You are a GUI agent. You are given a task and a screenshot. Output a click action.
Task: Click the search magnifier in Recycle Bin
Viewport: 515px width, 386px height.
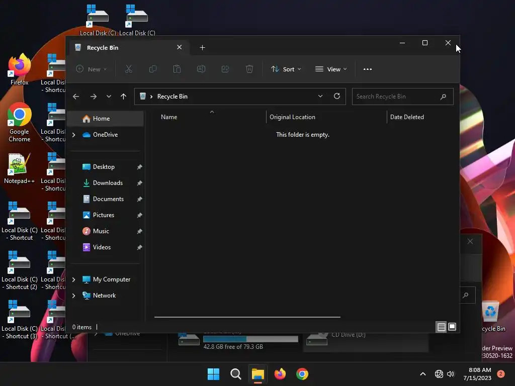(x=443, y=96)
